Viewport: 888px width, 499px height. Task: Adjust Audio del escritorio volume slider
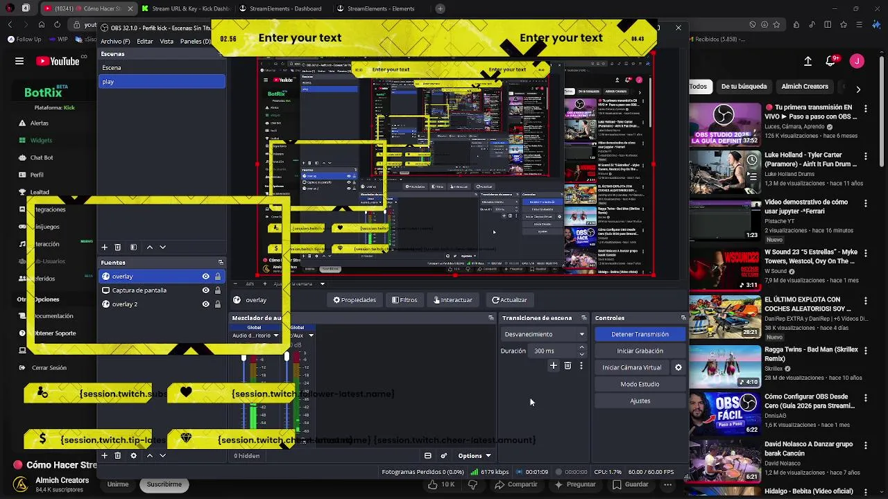pyautogui.click(x=244, y=358)
